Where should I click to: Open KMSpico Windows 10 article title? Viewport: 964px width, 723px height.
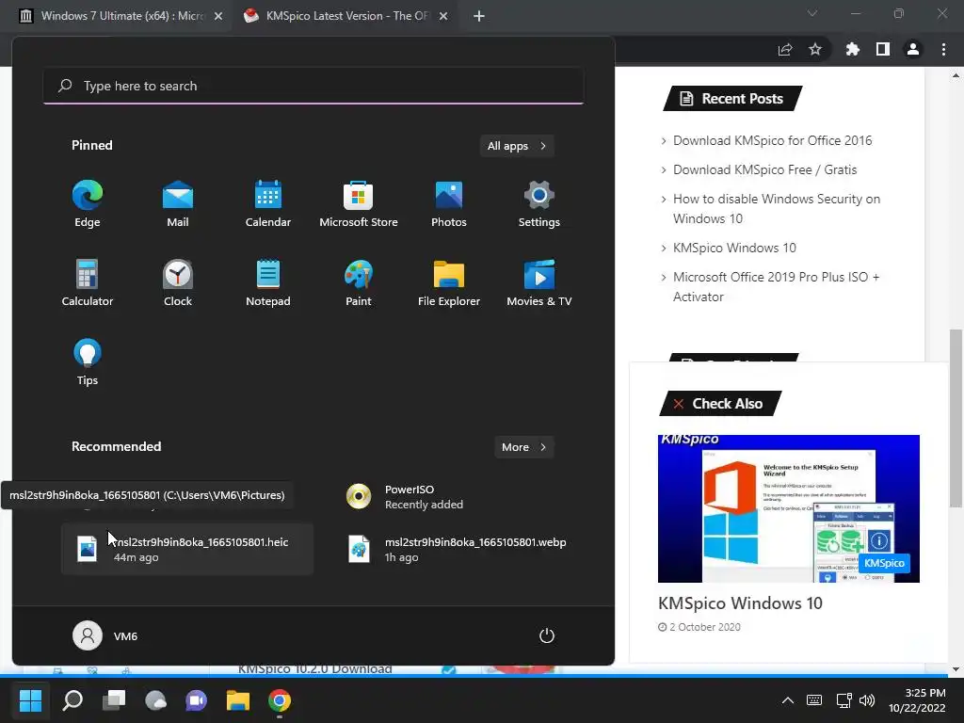(x=740, y=603)
